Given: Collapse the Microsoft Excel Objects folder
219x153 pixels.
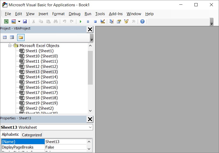Looking at the screenshot, I should (x=10, y=45).
